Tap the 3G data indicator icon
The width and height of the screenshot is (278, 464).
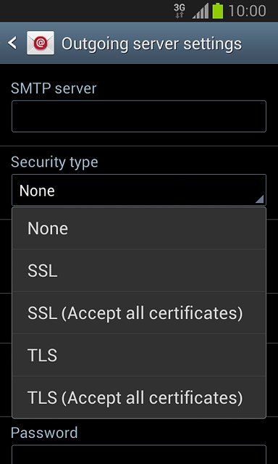tap(180, 11)
